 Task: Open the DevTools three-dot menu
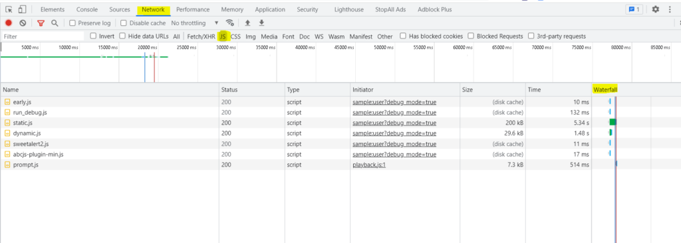click(670, 9)
